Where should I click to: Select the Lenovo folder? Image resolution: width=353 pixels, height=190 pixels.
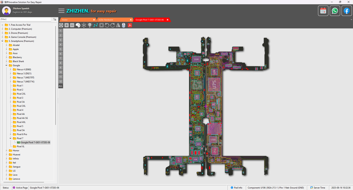[x=16, y=179]
